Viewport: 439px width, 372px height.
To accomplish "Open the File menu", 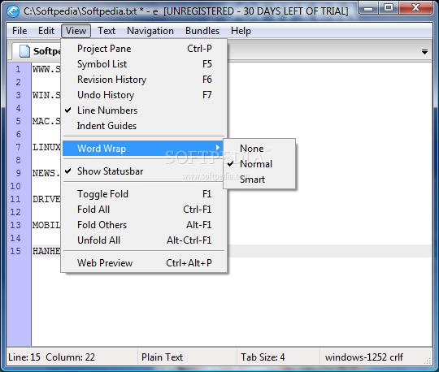I will 20,31.
